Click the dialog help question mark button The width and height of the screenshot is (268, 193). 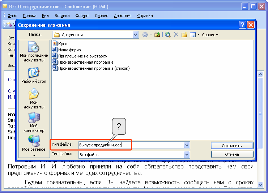tap(242, 25)
